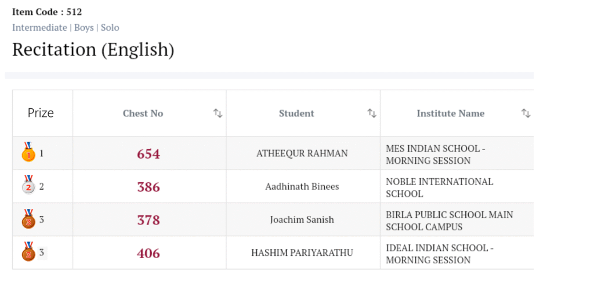Select chest number 386
Viewport: 594px width, 283px height.
[x=148, y=187]
